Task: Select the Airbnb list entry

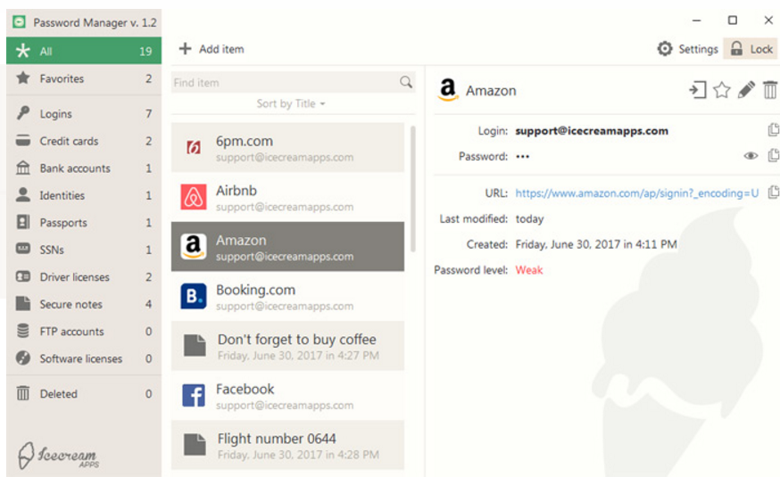Action: (287, 197)
